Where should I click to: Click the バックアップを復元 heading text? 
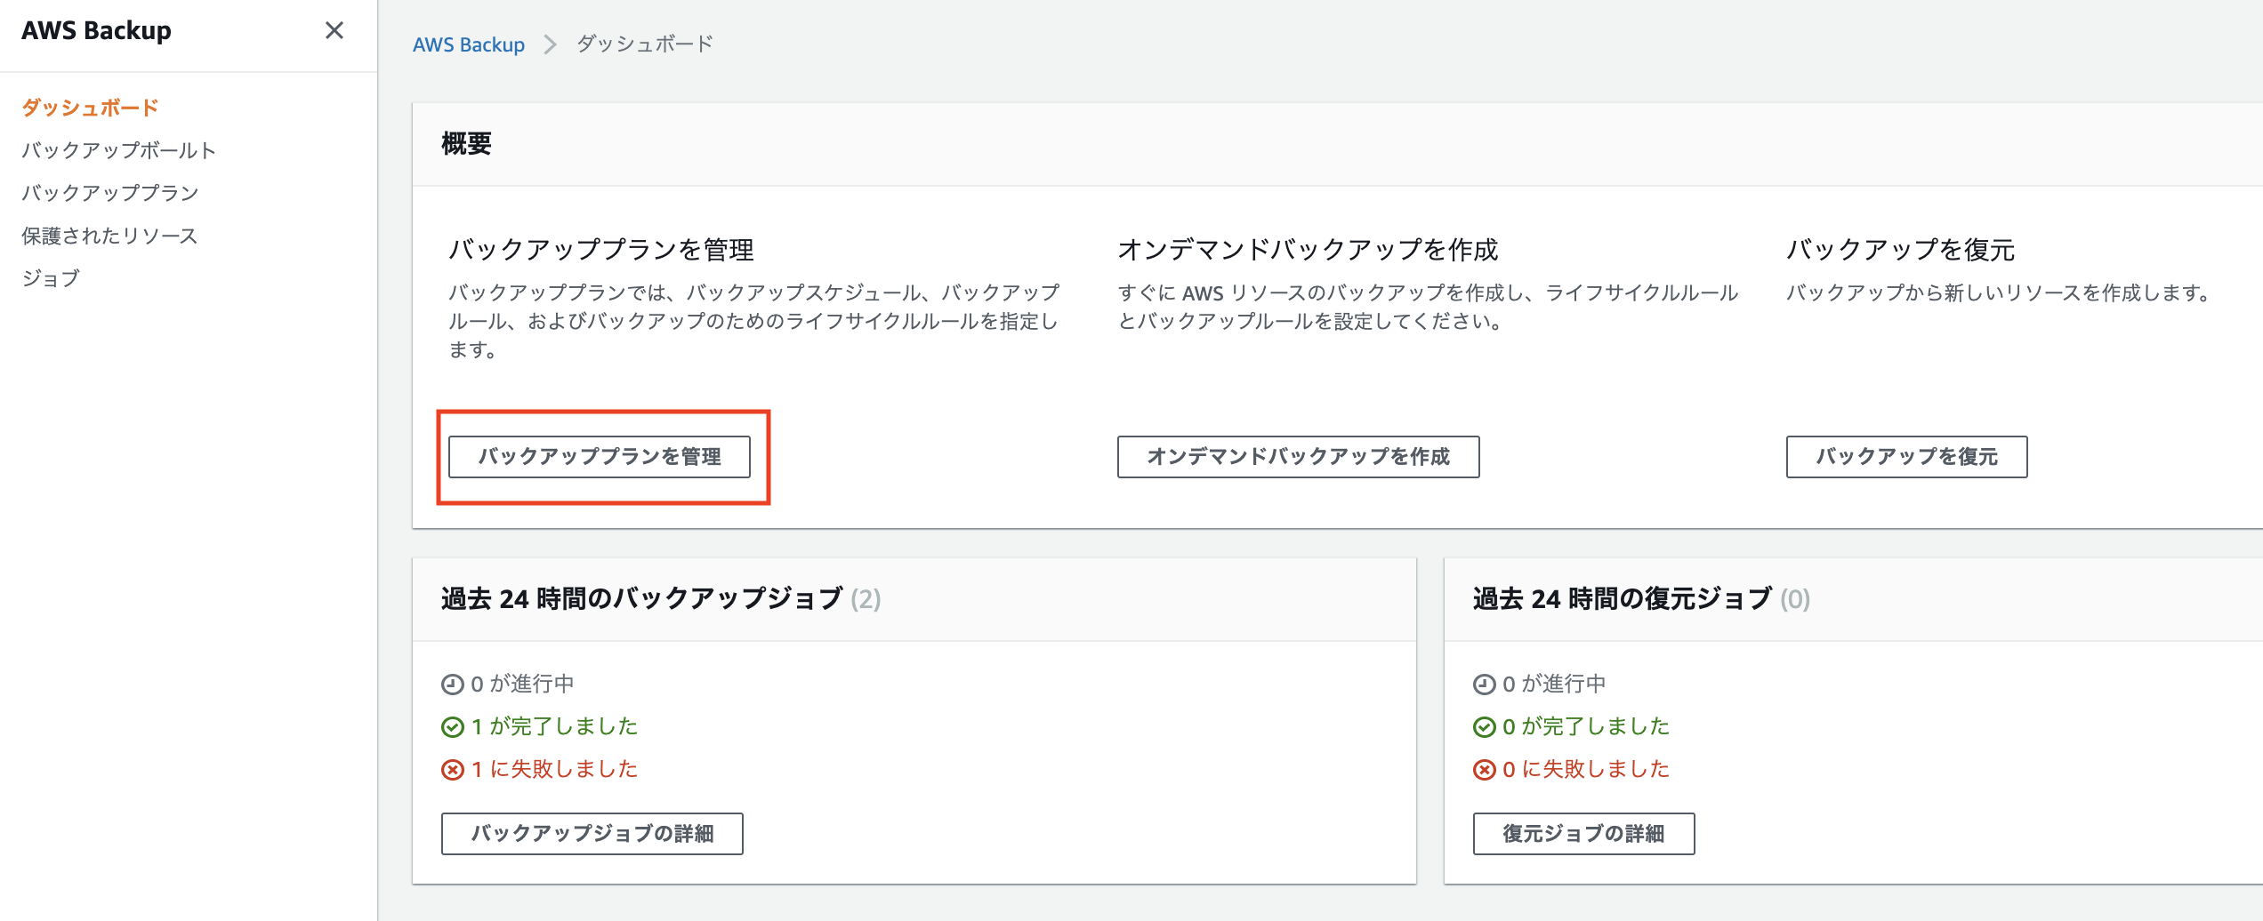pyautogui.click(x=1900, y=250)
